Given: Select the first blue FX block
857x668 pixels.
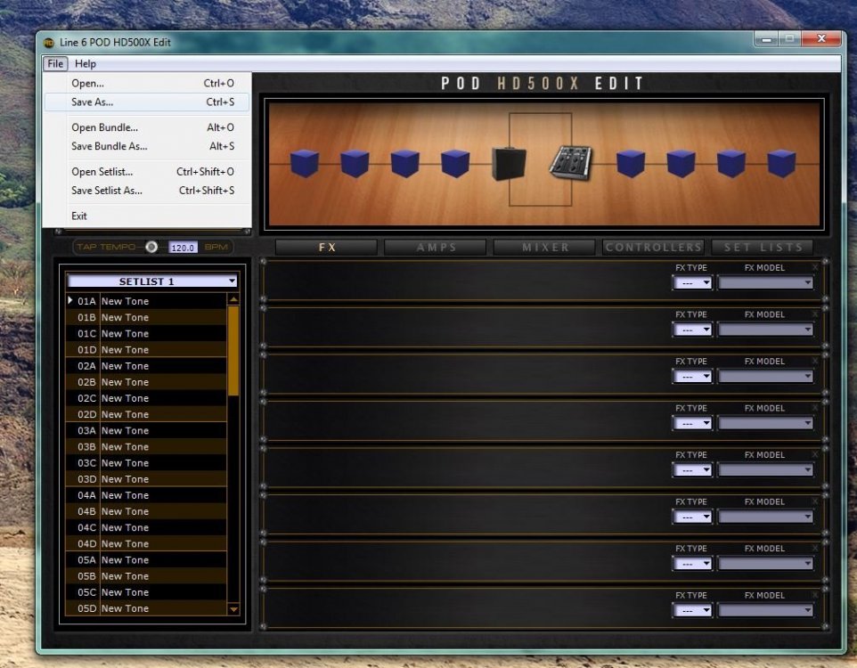Looking at the screenshot, I should (305, 163).
